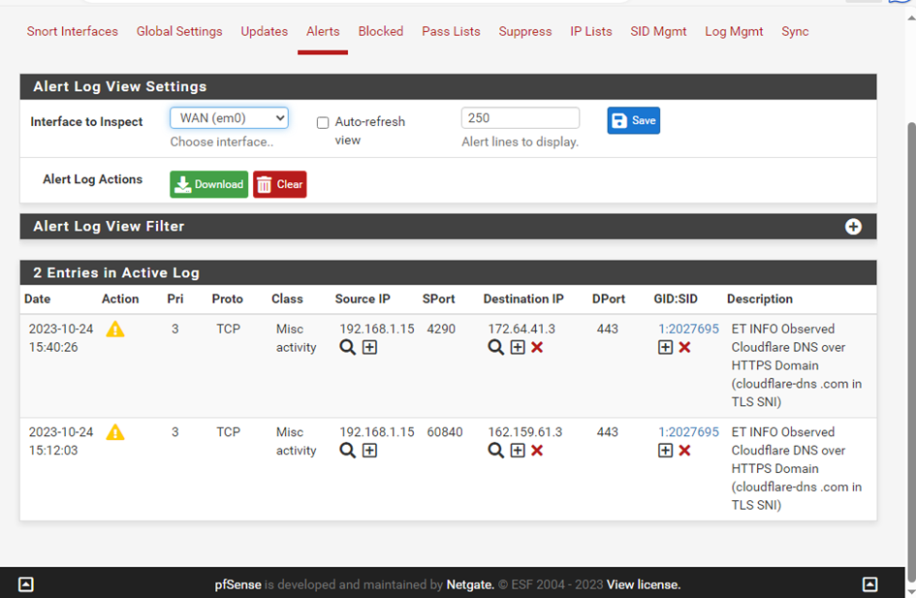Image resolution: width=916 pixels, height=598 pixels.
Task: Add source IP to suppress list via plus icon
Action: coord(369,347)
